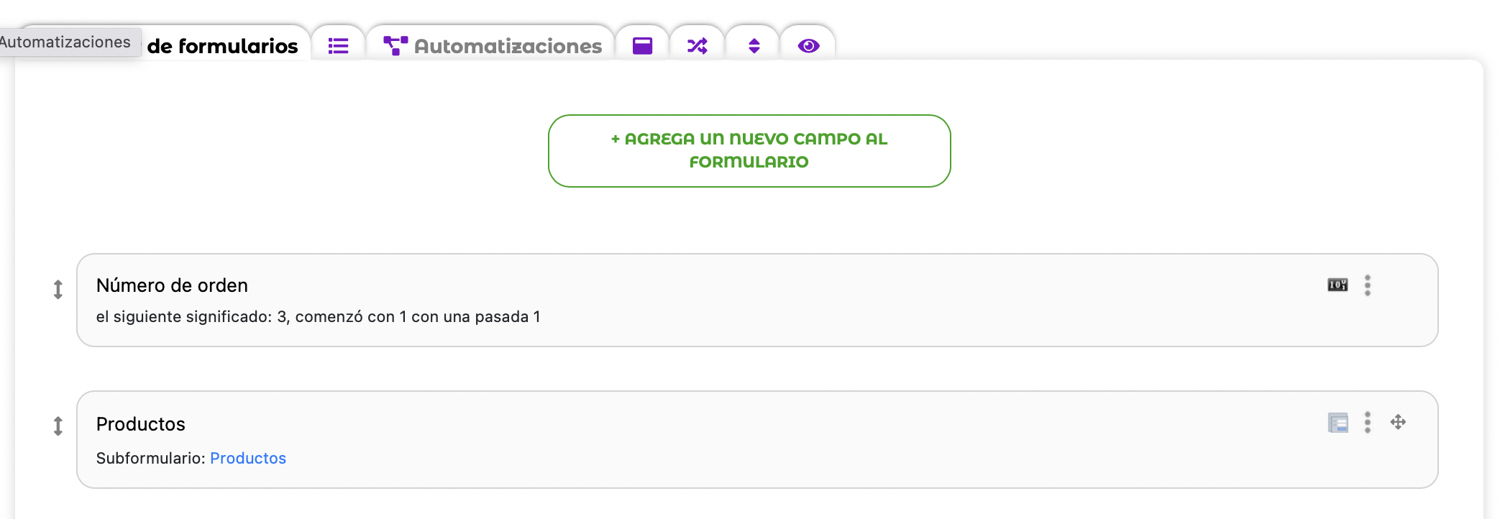The height and width of the screenshot is (519, 1500).
Task: Click reorder arrow beside Número de orden
Action: coord(58,290)
